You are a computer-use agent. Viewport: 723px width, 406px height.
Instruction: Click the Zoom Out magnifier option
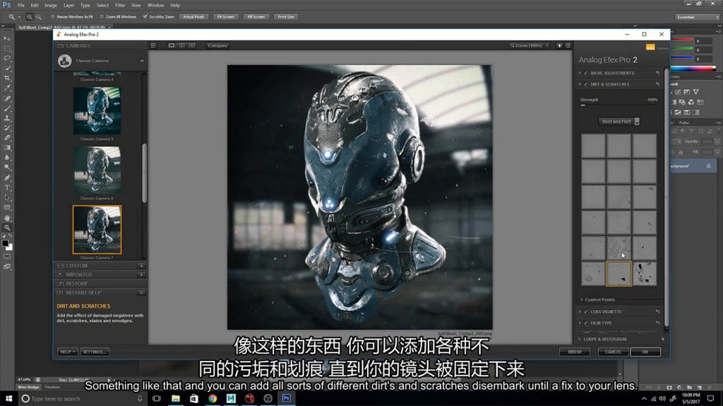[x=39, y=17]
